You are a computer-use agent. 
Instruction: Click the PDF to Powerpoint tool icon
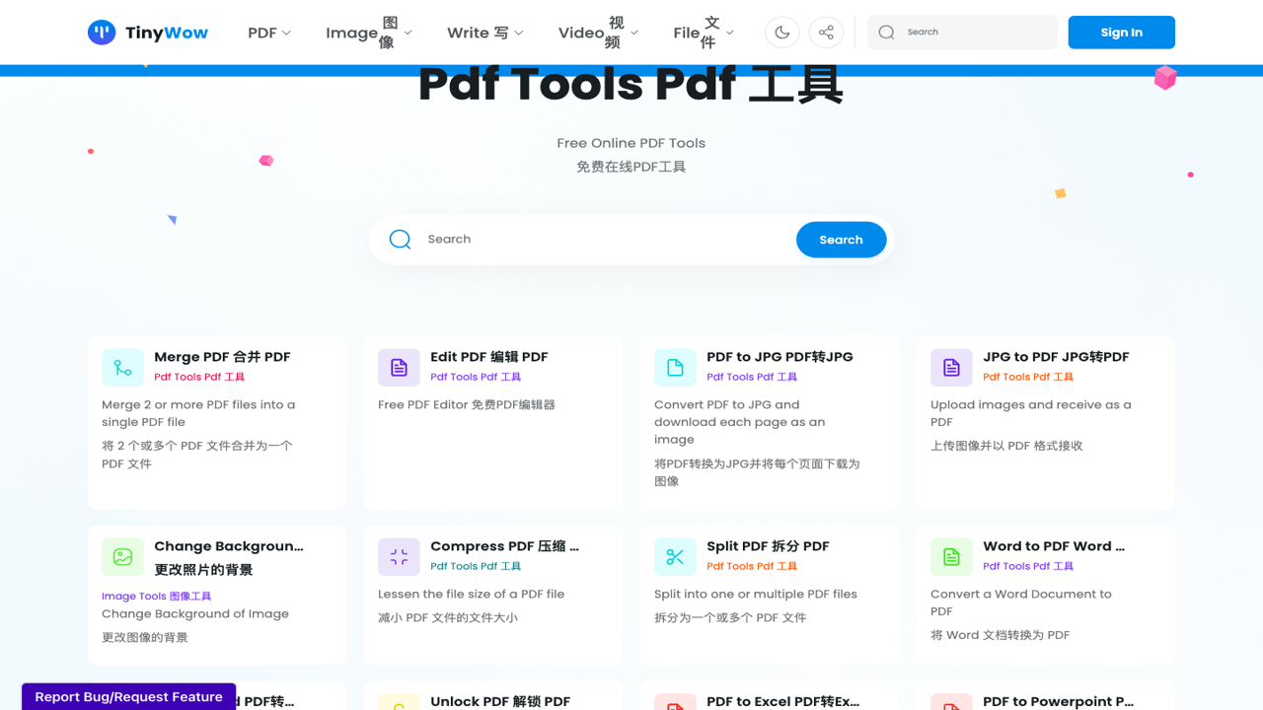(951, 702)
